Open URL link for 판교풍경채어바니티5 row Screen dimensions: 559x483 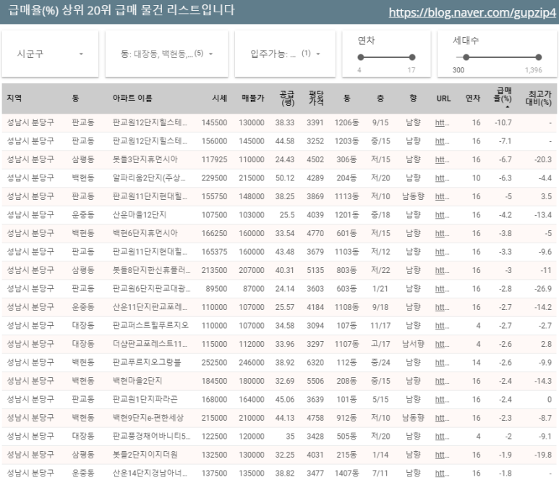point(442,437)
